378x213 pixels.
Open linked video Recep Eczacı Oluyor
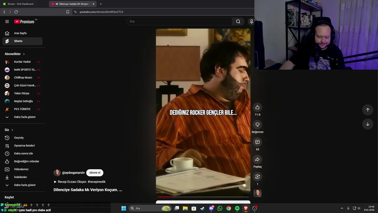pos(79,182)
